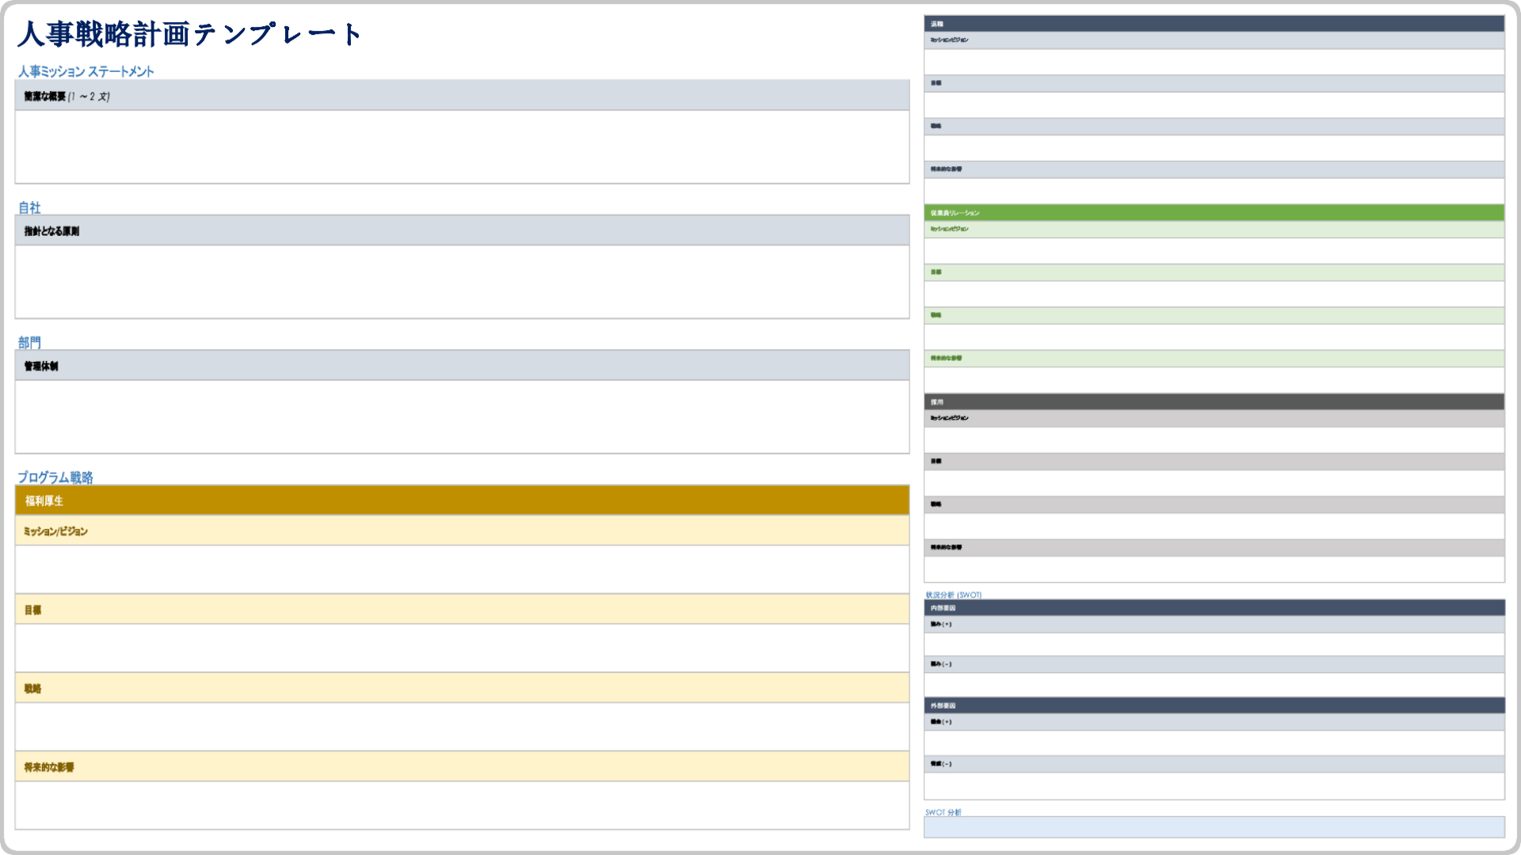Screen dimensions: 1521x855
Task: Click blank field under 機会 (+)
Action: point(1214,743)
